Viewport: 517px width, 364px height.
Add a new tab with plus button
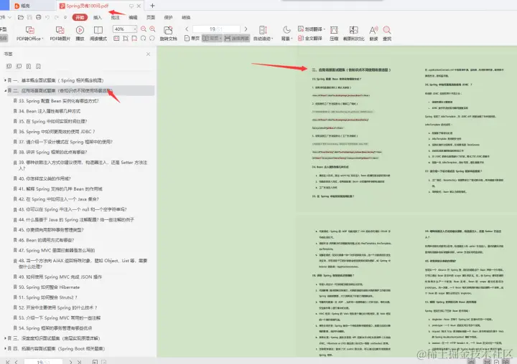click(x=152, y=6)
